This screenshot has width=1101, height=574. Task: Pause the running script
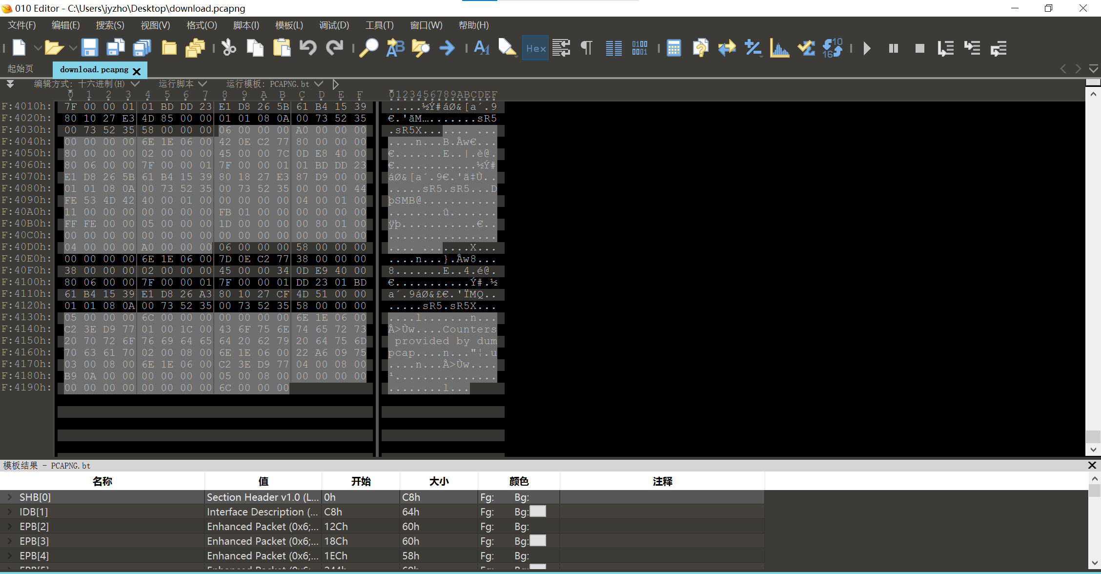tap(894, 48)
